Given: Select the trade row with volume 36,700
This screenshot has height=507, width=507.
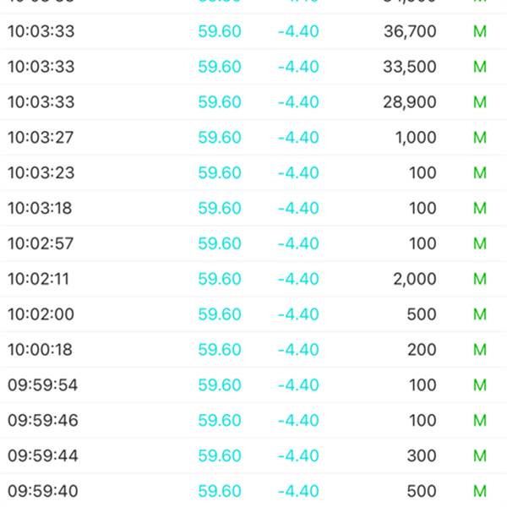Looking at the screenshot, I should pyautogui.click(x=253, y=31).
